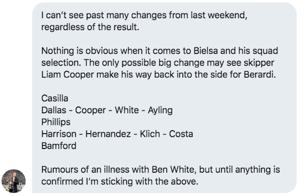
Task: Click "Ben White" in the last paragraph
Action: coord(174,169)
